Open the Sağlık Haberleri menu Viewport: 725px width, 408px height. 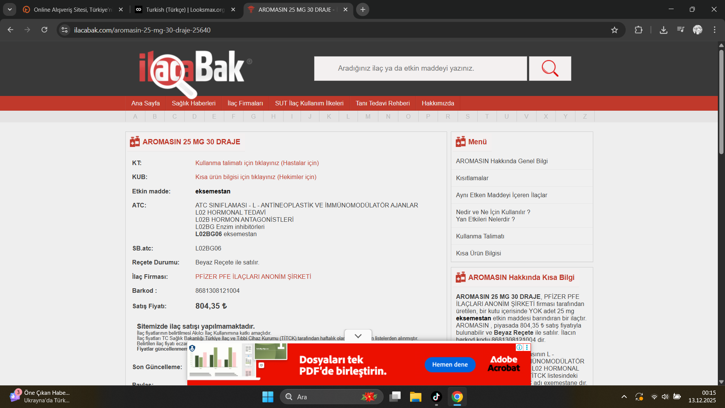tap(193, 103)
